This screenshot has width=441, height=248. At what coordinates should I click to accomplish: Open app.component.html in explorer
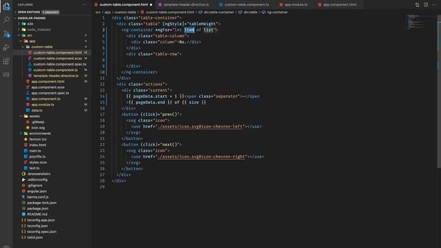coord(48,81)
